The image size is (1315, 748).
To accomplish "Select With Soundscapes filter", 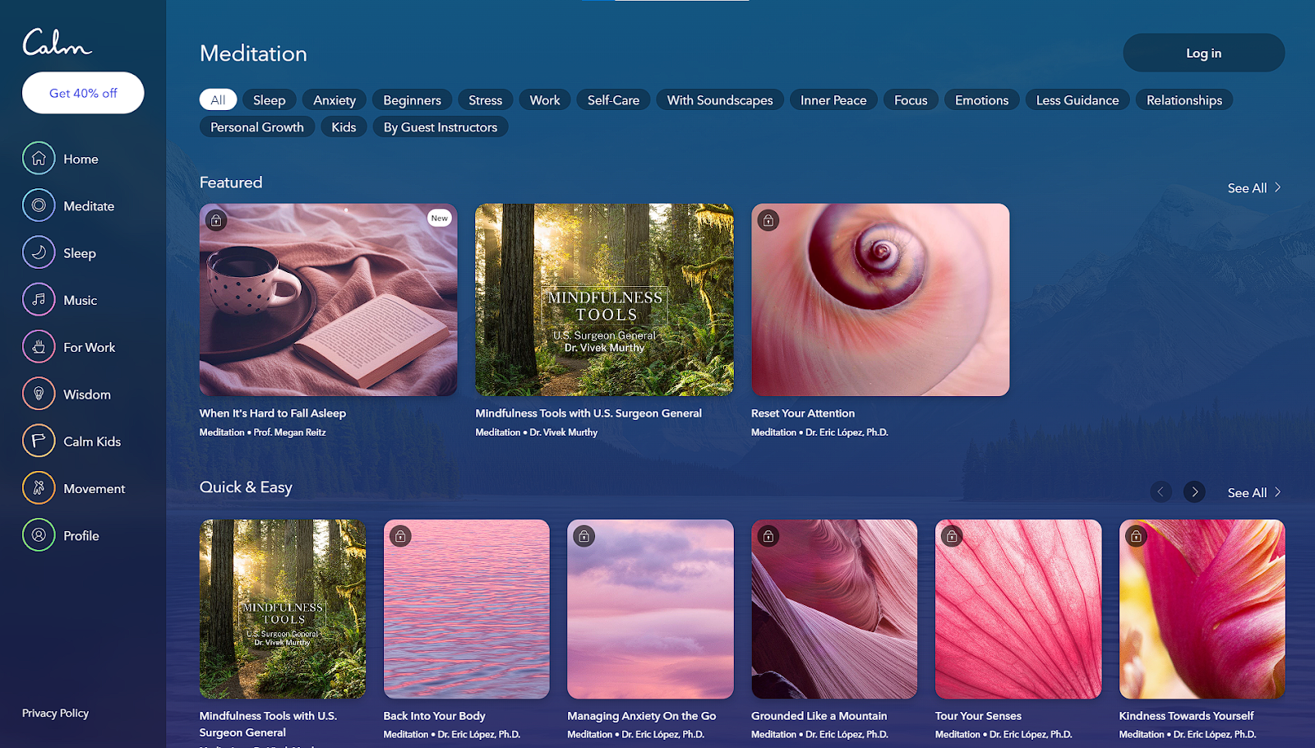I will tap(720, 99).
